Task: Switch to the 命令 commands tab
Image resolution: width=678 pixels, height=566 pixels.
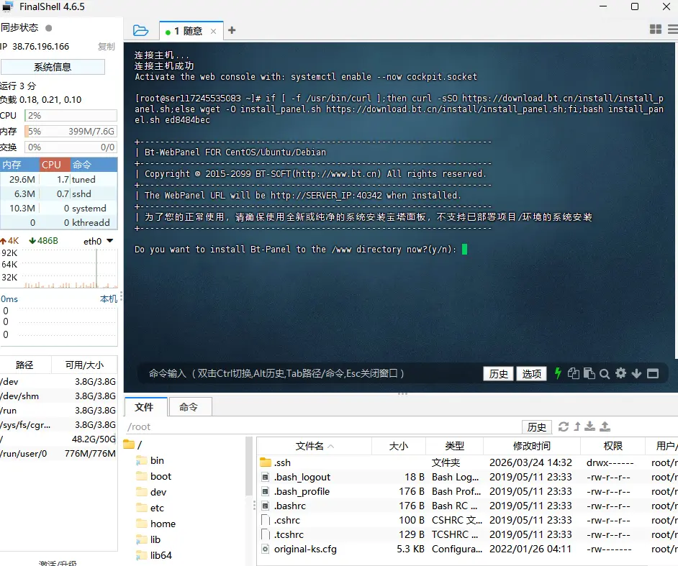Action: (x=189, y=406)
